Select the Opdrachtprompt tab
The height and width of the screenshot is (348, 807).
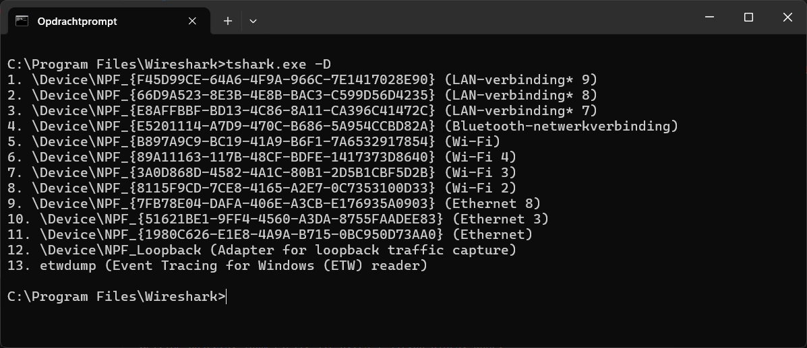coord(77,21)
